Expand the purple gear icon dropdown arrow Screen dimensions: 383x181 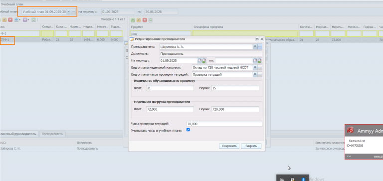28,20
